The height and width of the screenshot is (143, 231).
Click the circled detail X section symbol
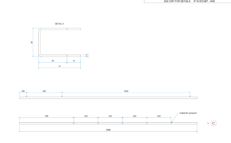tap(214, 123)
